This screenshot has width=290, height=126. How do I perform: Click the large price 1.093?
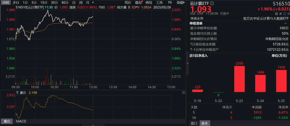201,9
